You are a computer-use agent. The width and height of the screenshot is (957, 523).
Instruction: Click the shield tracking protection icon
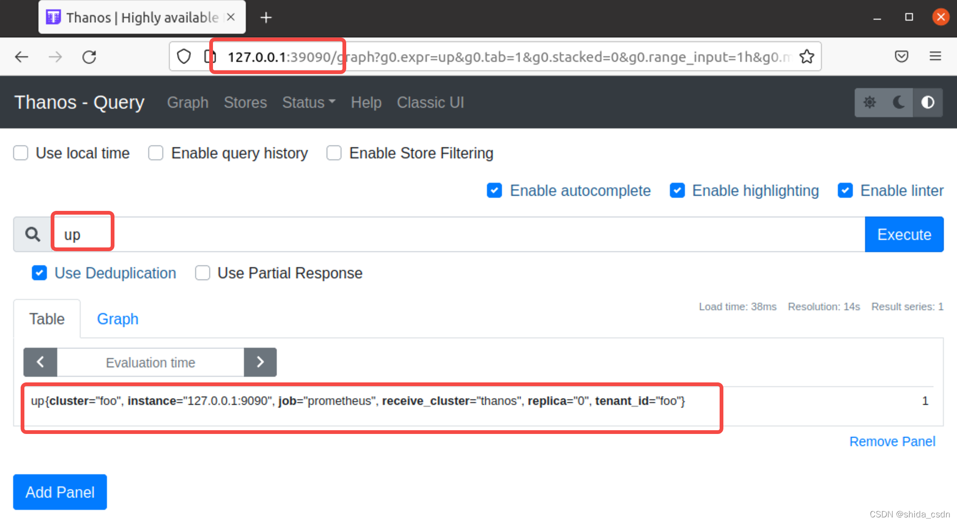[184, 57]
